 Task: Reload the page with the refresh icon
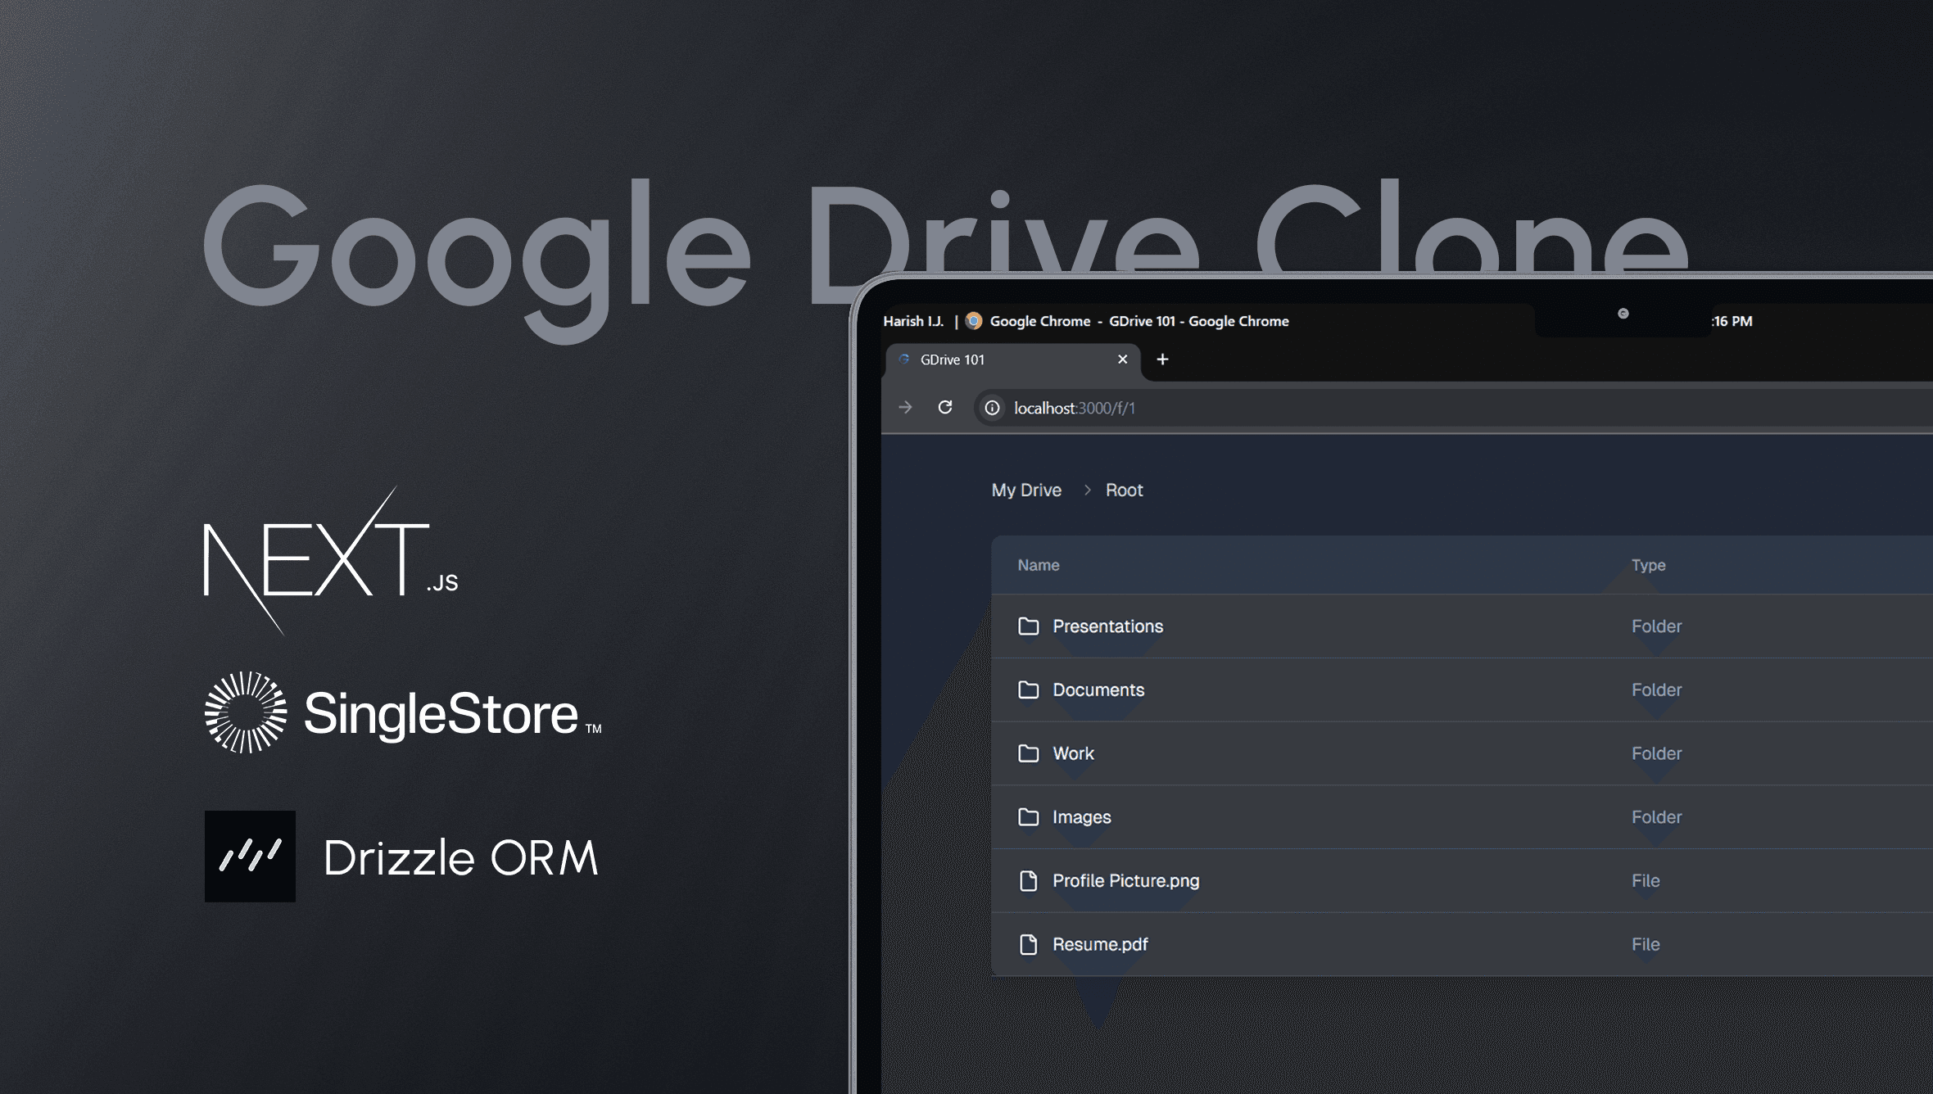click(946, 408)
